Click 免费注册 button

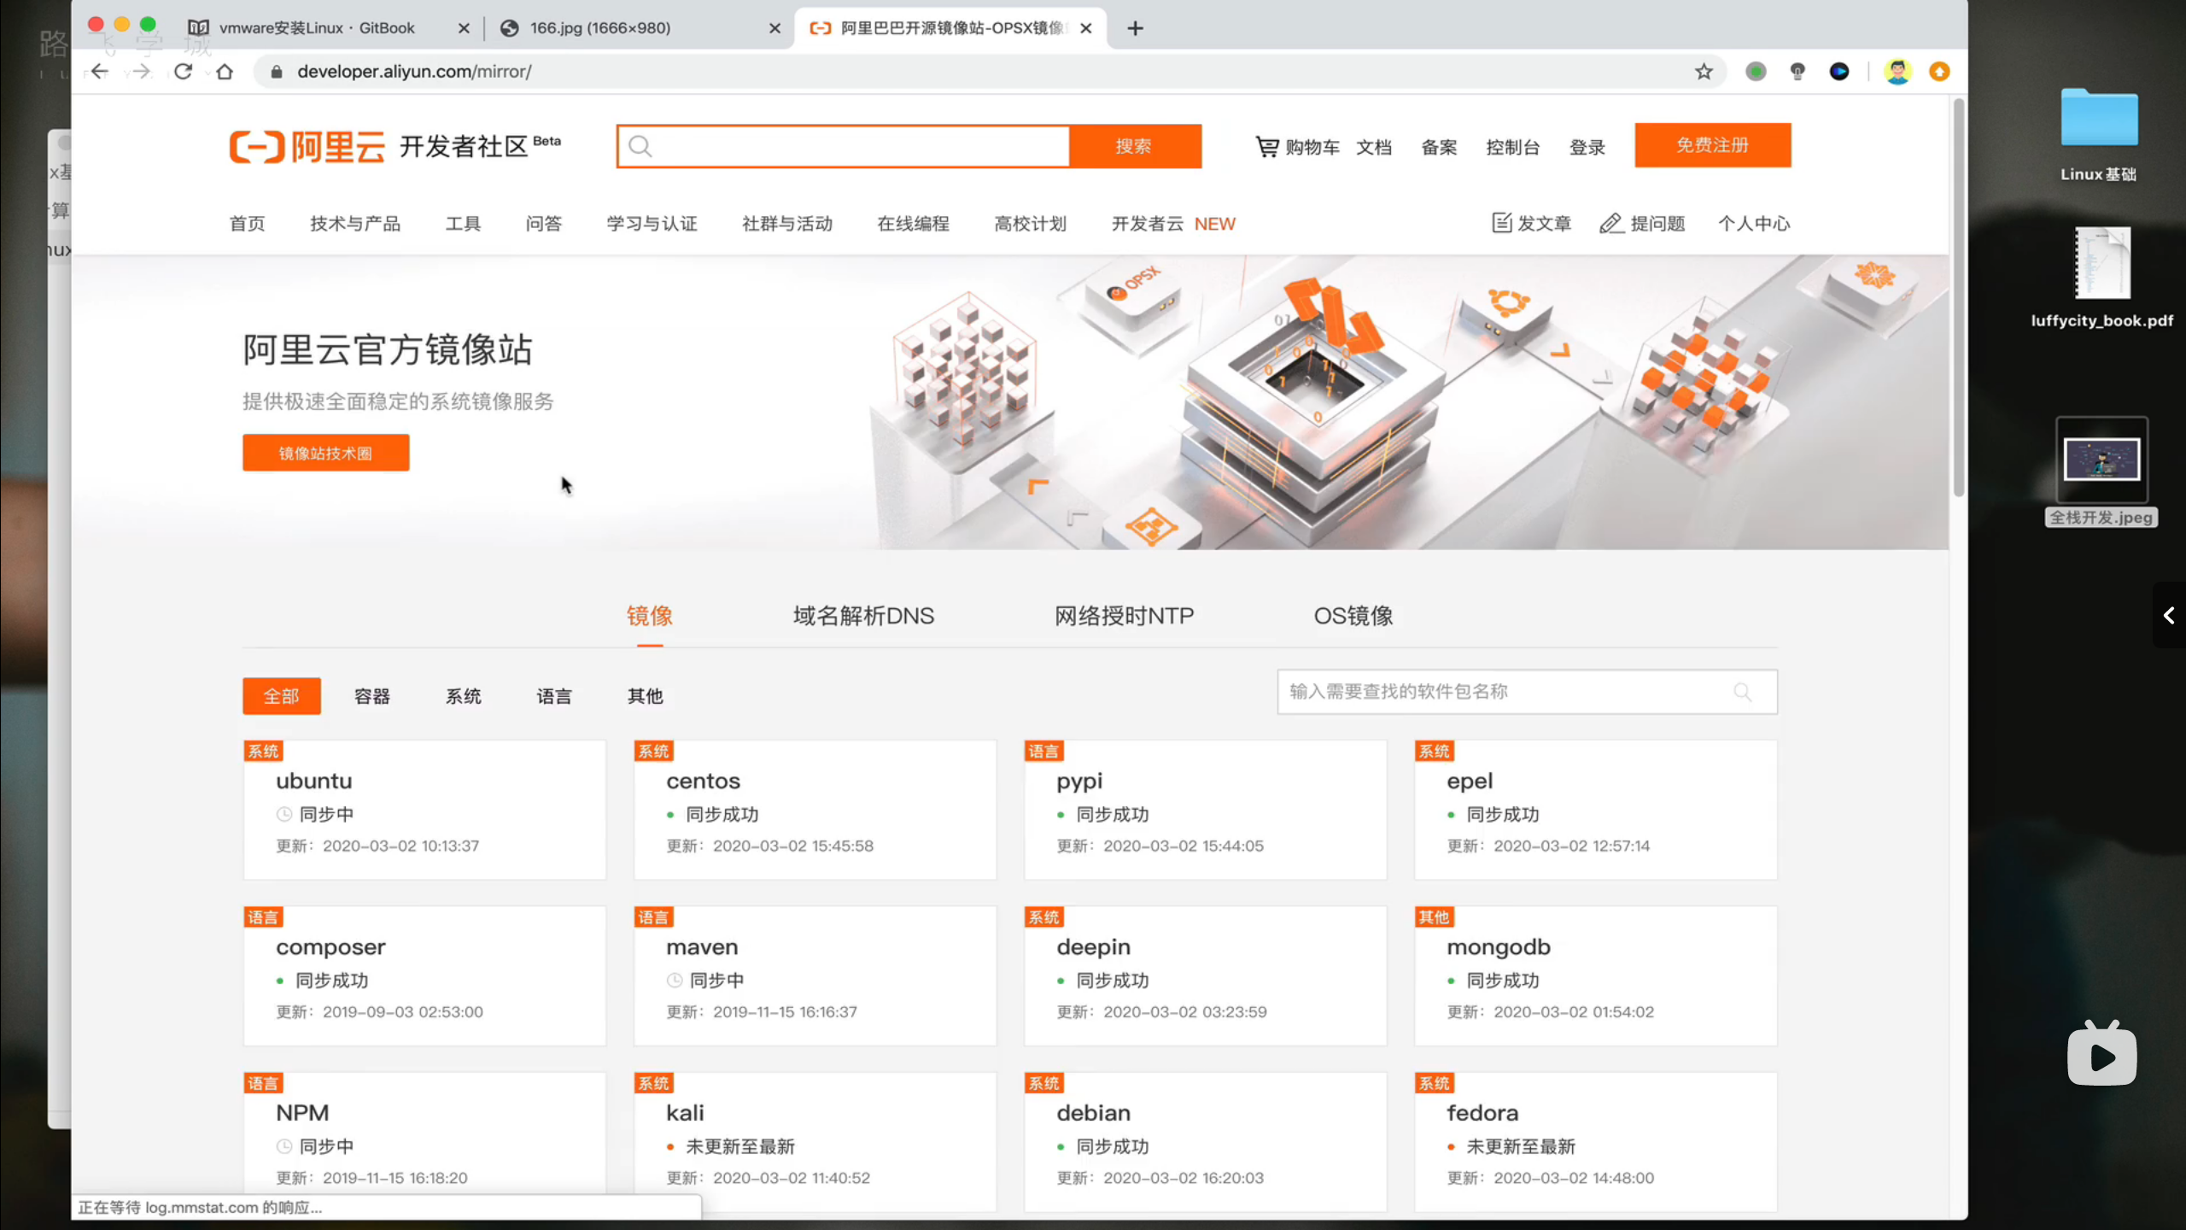pyautogui.click(x=1713, y=145)
